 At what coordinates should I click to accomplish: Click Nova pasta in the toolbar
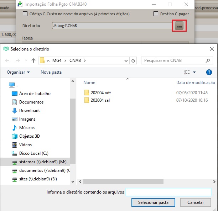point(51,72)
